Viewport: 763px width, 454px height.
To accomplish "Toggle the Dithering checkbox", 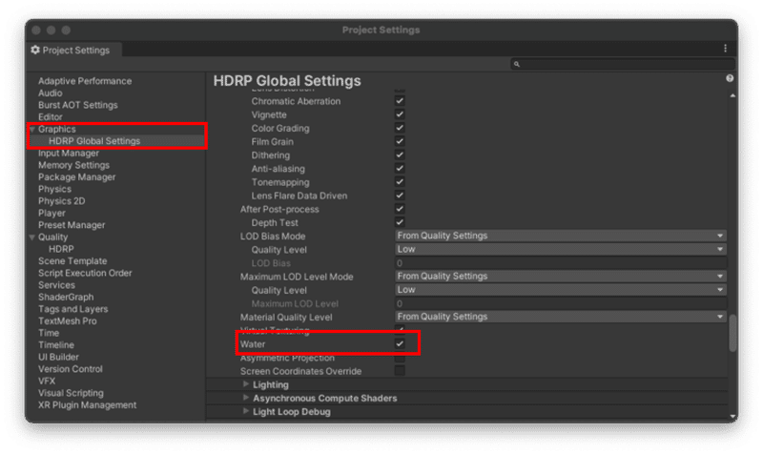I will 400,155.
